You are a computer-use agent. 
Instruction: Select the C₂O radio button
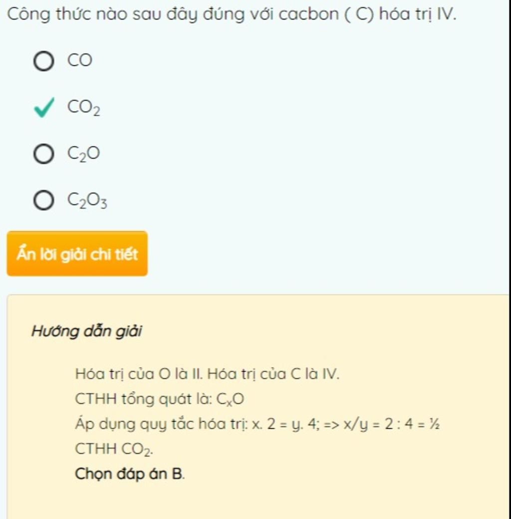tap(44, 154)
